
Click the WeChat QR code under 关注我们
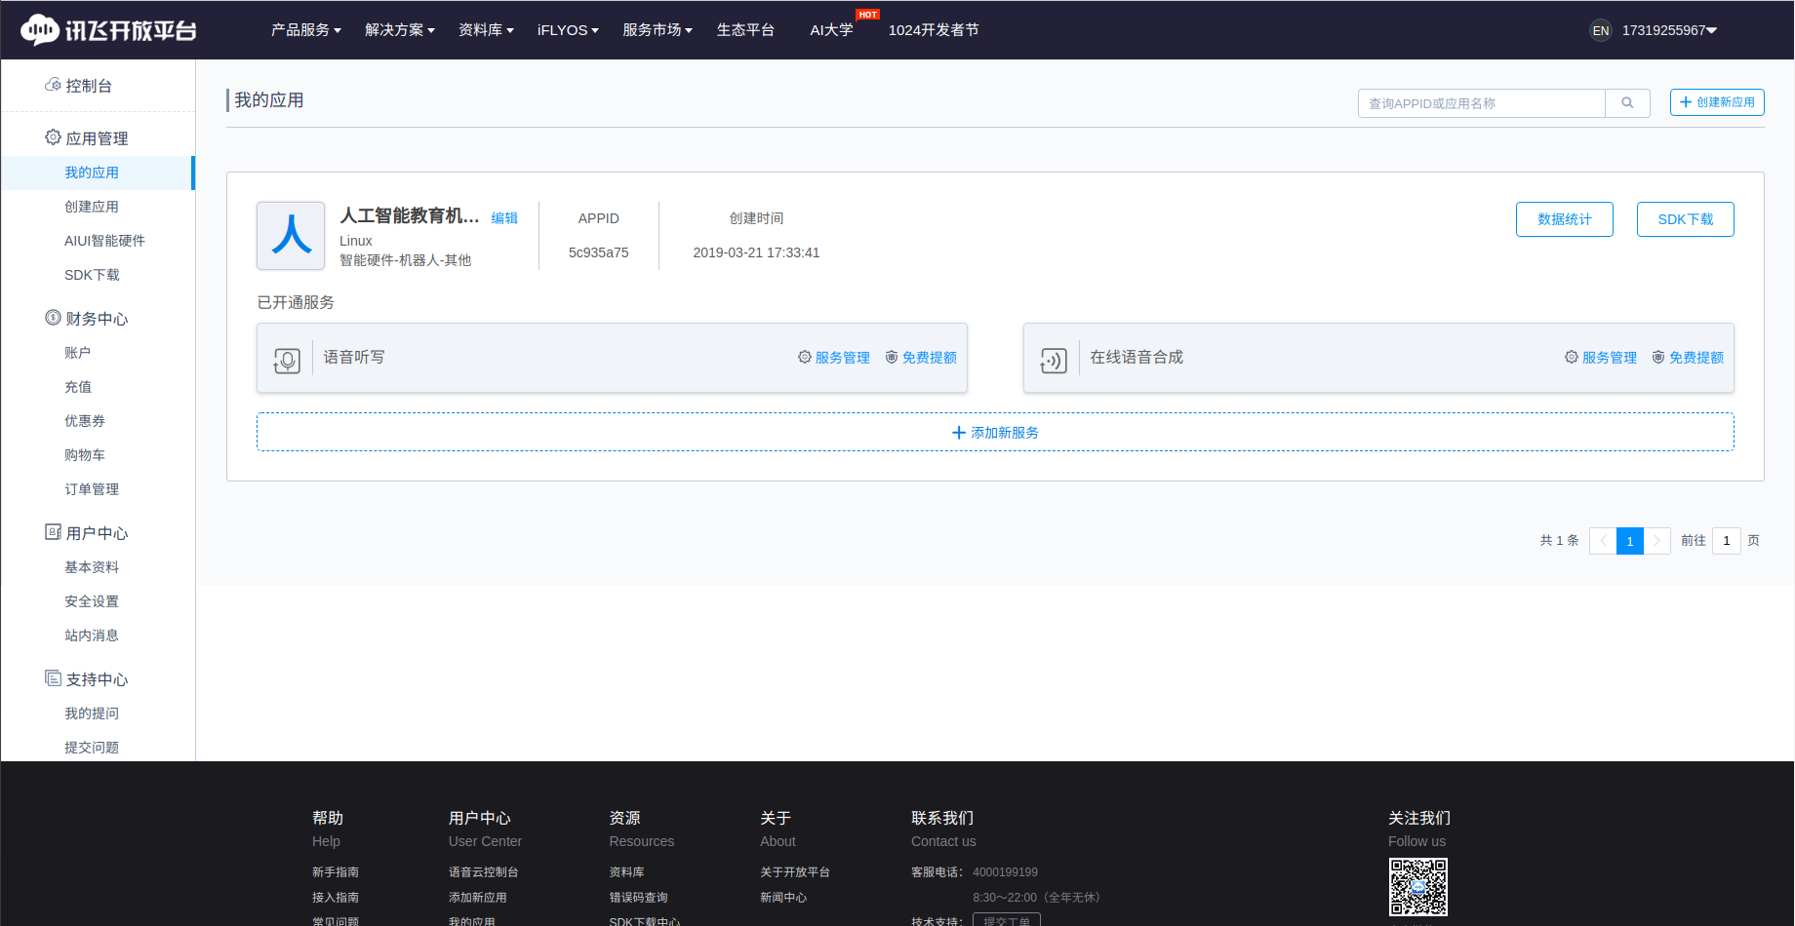(x=1418, y=887)
